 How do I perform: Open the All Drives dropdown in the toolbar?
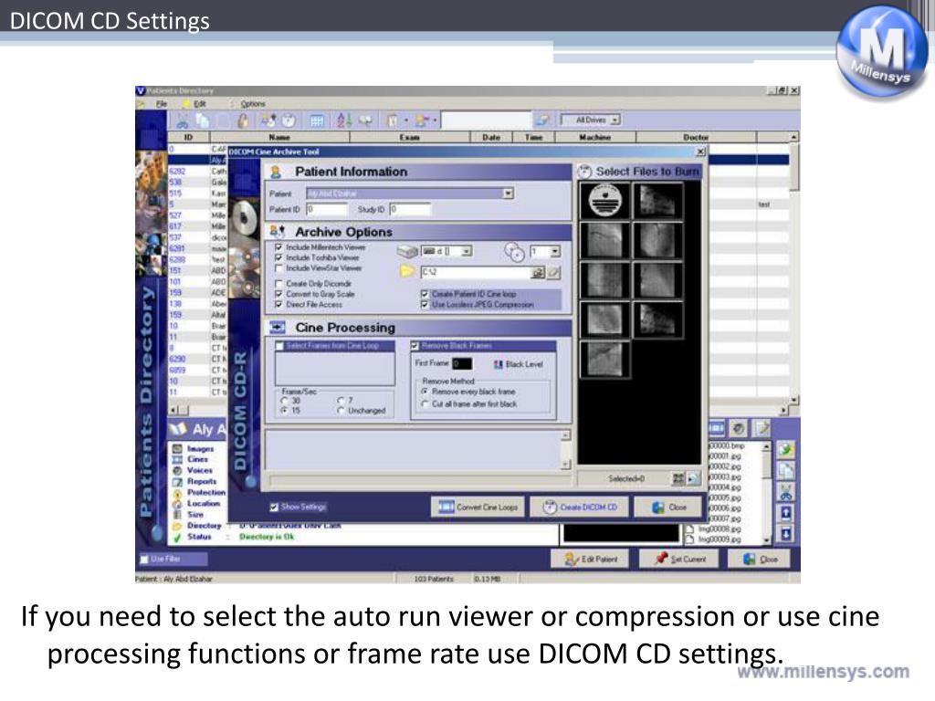[x=615, y=120]
